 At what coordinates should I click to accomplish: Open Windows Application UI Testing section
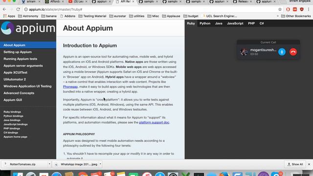[x=28, y=86]
